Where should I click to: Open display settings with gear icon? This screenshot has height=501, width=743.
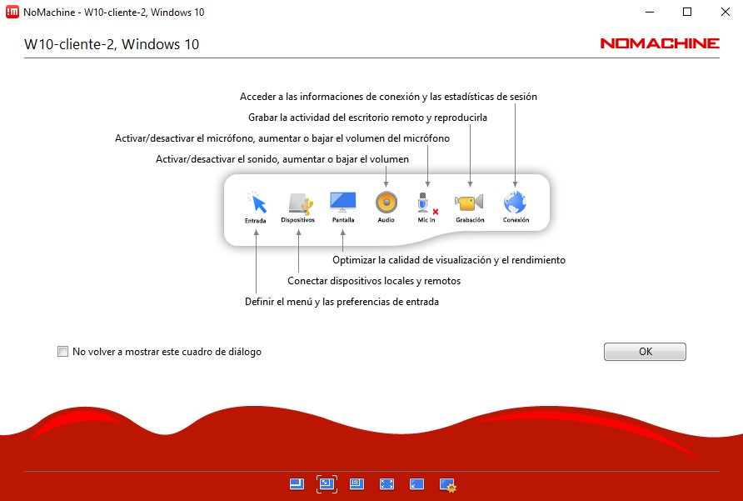pyautogui.click(x=447, y=484)
